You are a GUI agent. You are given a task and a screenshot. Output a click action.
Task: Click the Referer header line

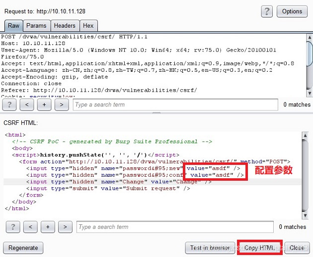coord(99,90)
